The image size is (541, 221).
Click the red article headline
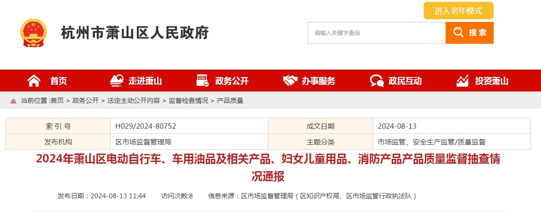pos(268,168)
